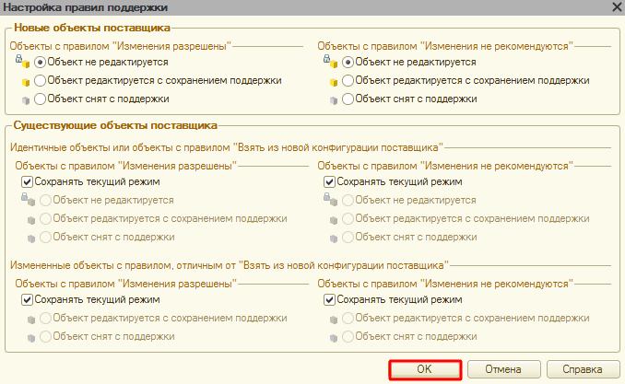Click yellow cube icon, new 'Изменения не рекомендуются' editable option

[x=334, y=82]
